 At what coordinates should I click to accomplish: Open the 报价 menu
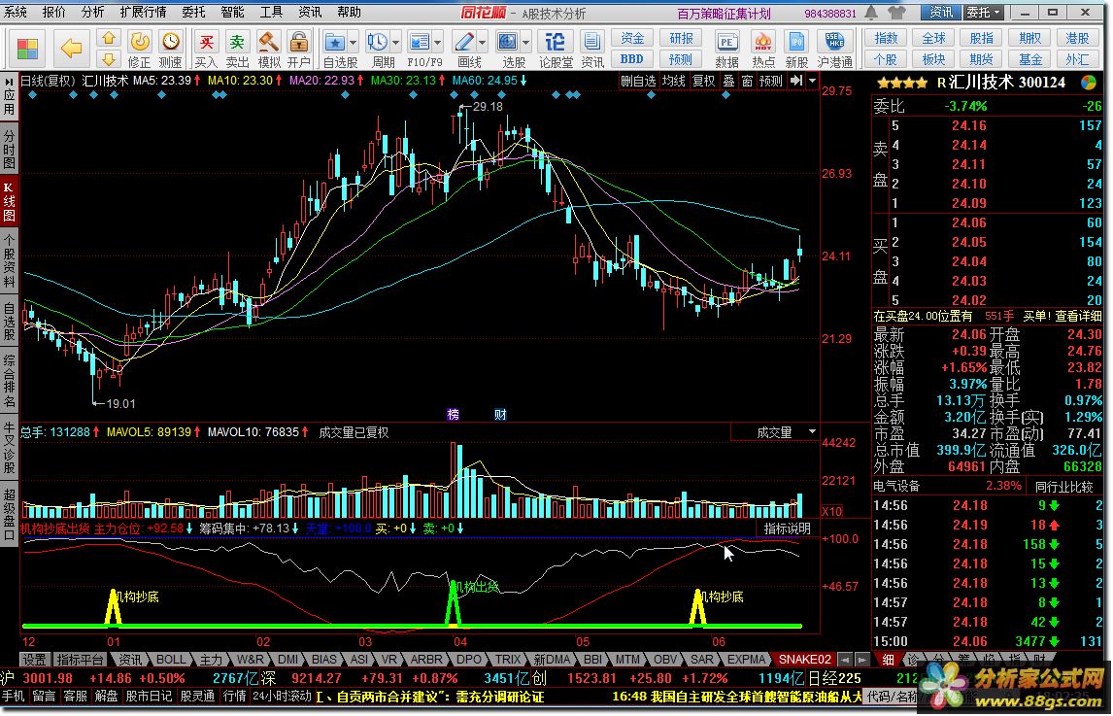click(54, 12)
